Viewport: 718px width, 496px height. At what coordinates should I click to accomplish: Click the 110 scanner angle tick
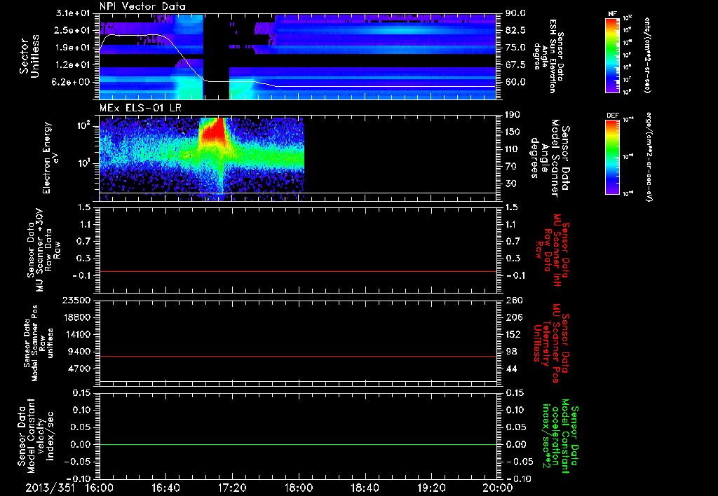coord(513,149)
